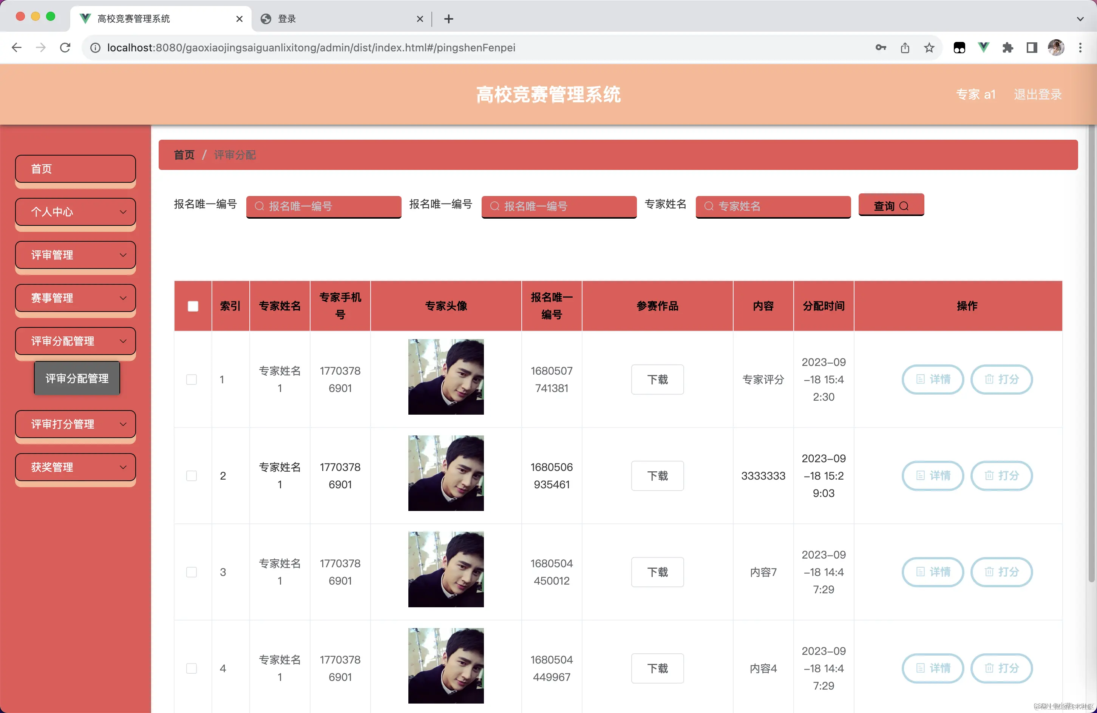Toggle the select-all checkbox in the table header

193,306
